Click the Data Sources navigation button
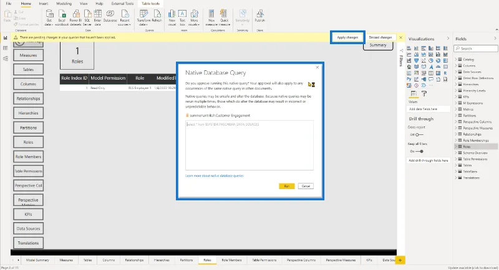The height and width of the screenshot is (270, 499). [x=28, y=228]
